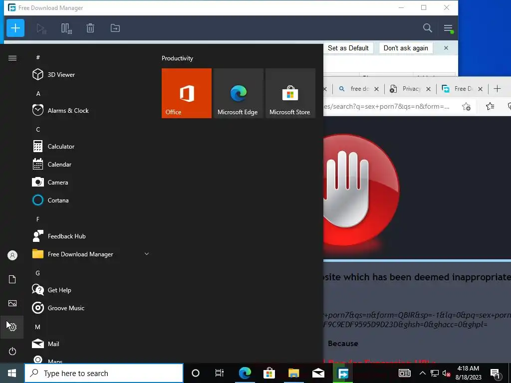Add a new download with the plus button

click(x=15, y=28)
